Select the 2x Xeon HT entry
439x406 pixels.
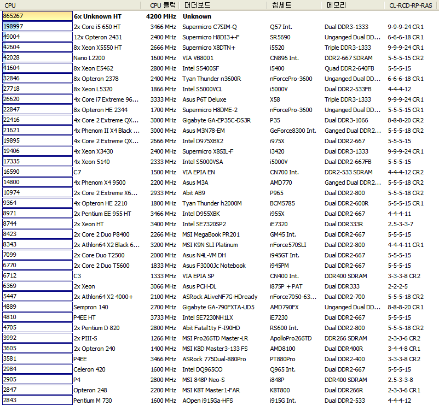[89, 224]
